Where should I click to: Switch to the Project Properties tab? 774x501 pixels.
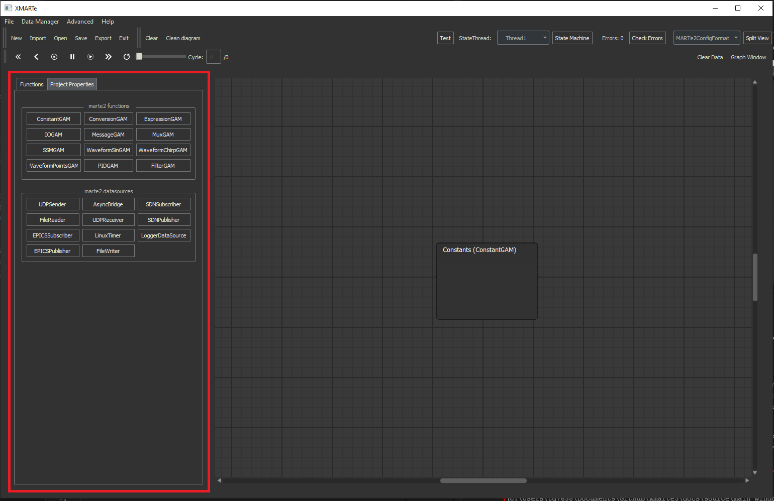click(x=72, y=84)
